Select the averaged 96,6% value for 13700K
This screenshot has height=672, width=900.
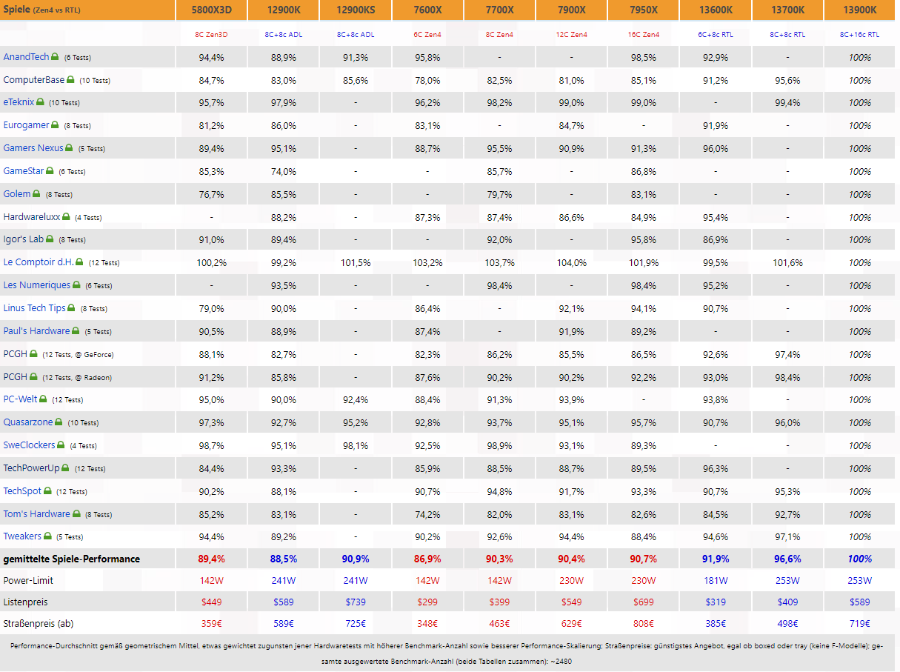788,559
